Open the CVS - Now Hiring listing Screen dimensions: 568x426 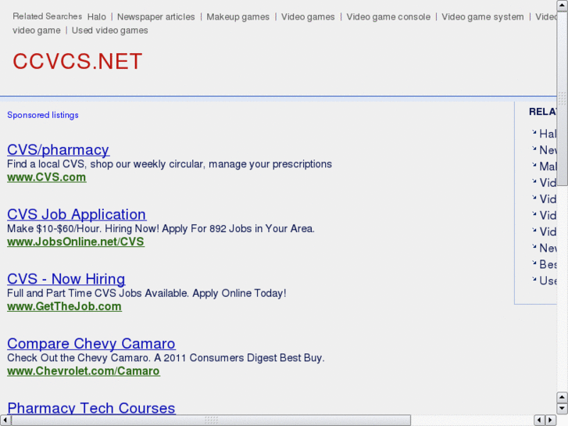[66, 279]
